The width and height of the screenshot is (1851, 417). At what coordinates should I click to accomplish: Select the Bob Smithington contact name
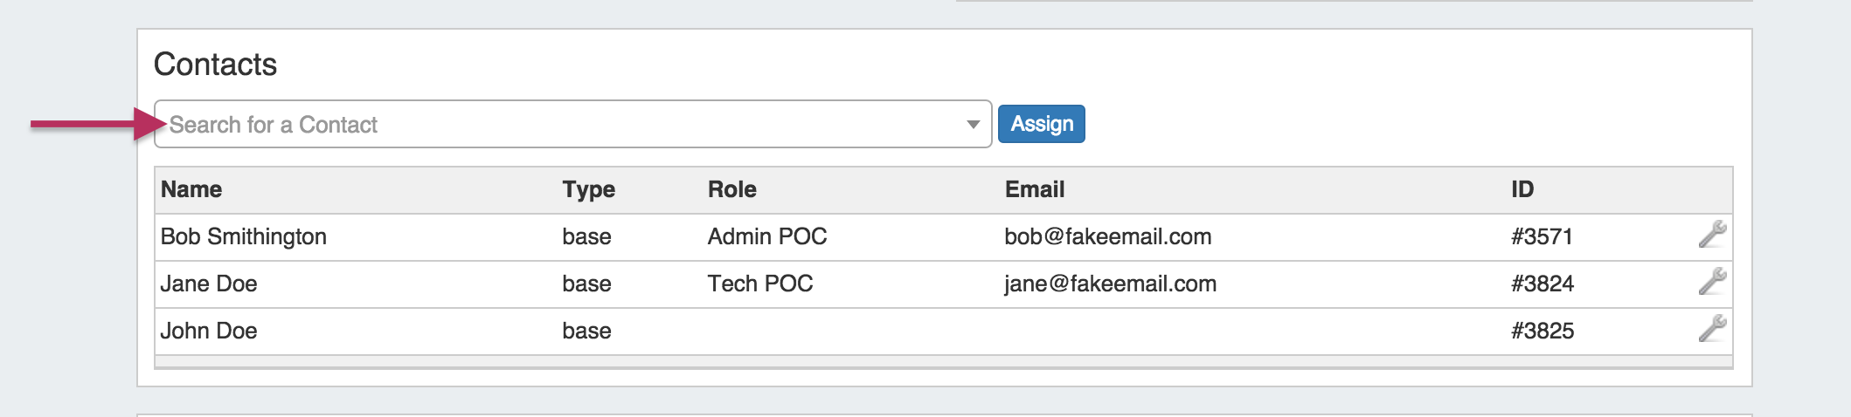[x=243, y=236]
